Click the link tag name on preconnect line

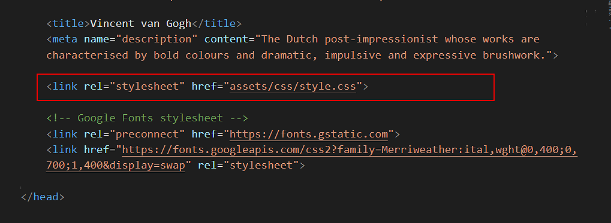point(65,135)
